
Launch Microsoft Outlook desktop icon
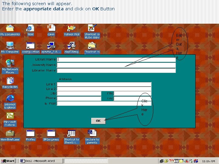[x=10, y=119]
